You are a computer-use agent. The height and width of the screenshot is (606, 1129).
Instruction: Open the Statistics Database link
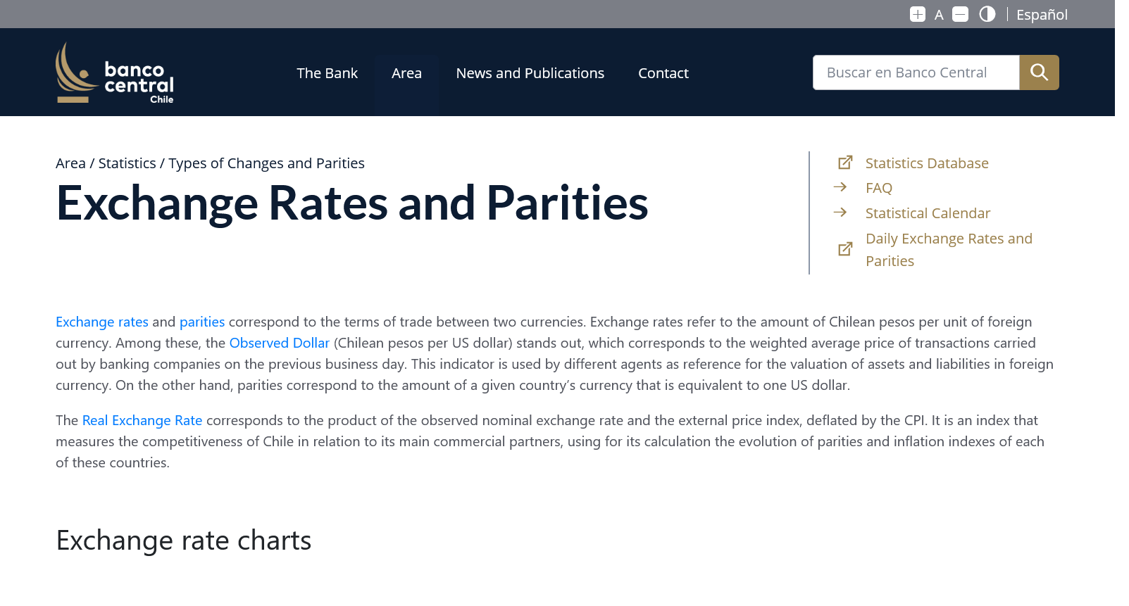click(927, 163)
